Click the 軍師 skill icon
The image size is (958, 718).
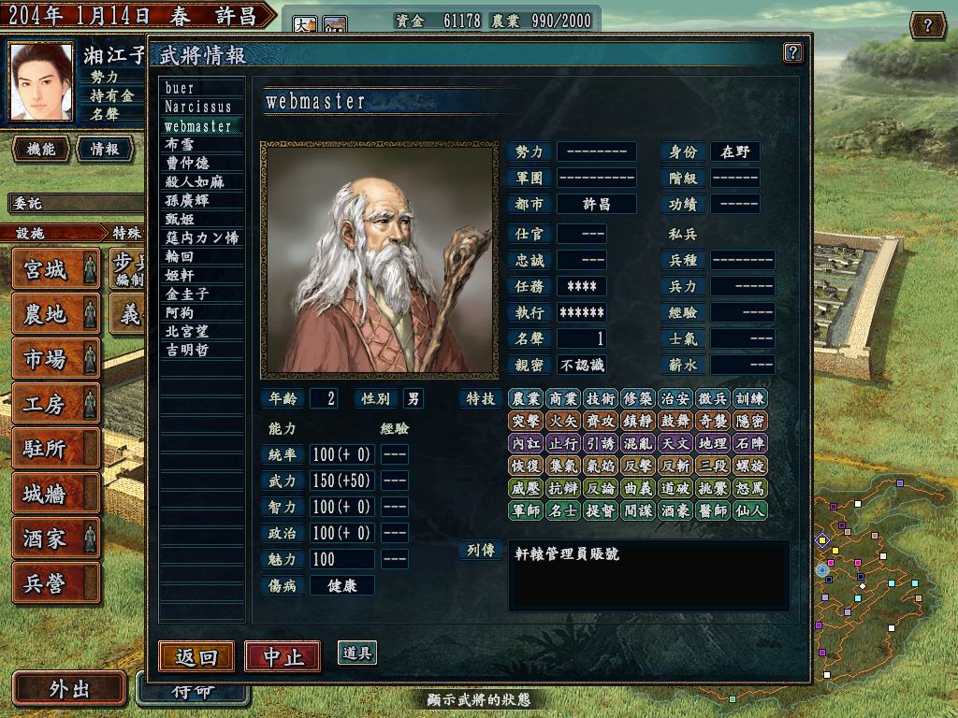(526, 510)
